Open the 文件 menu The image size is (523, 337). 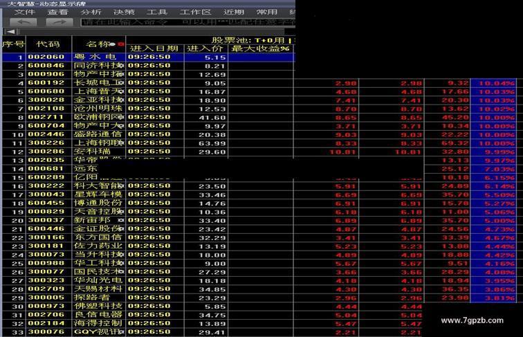(x=25, y=12)
